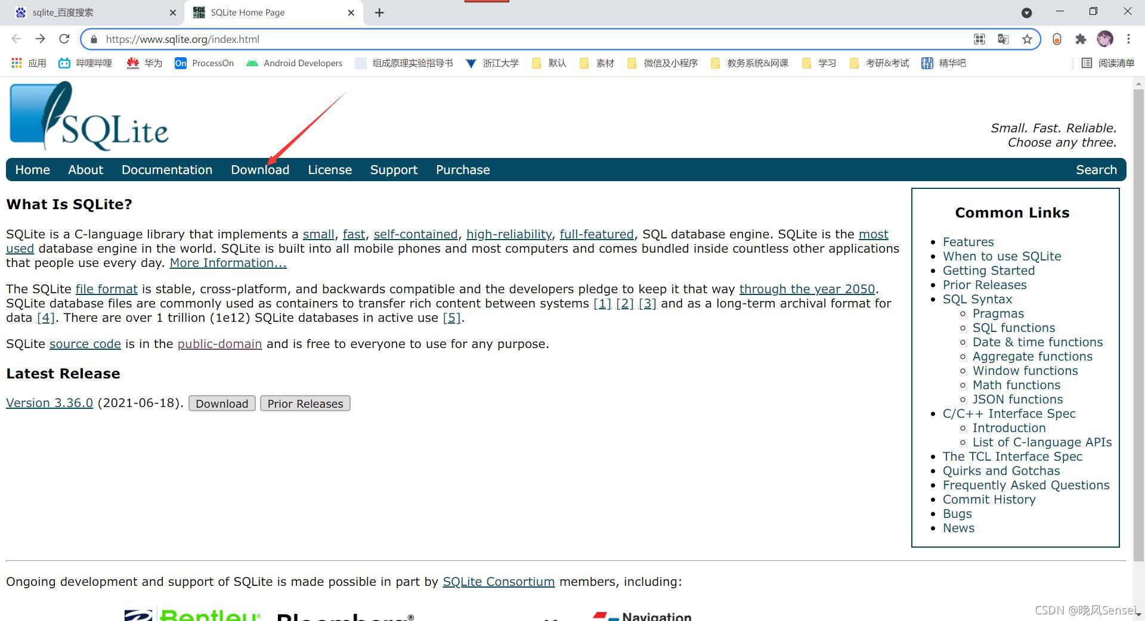Open the 哔哩哔哩 bookmark

click(x=85, y=63)
